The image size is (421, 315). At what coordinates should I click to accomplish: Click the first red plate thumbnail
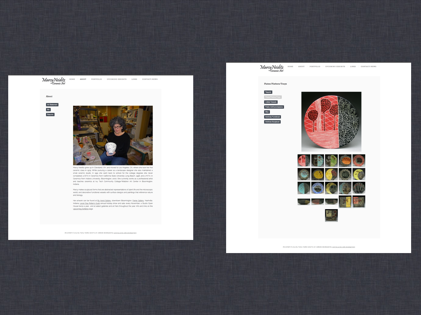coord(304,160)
